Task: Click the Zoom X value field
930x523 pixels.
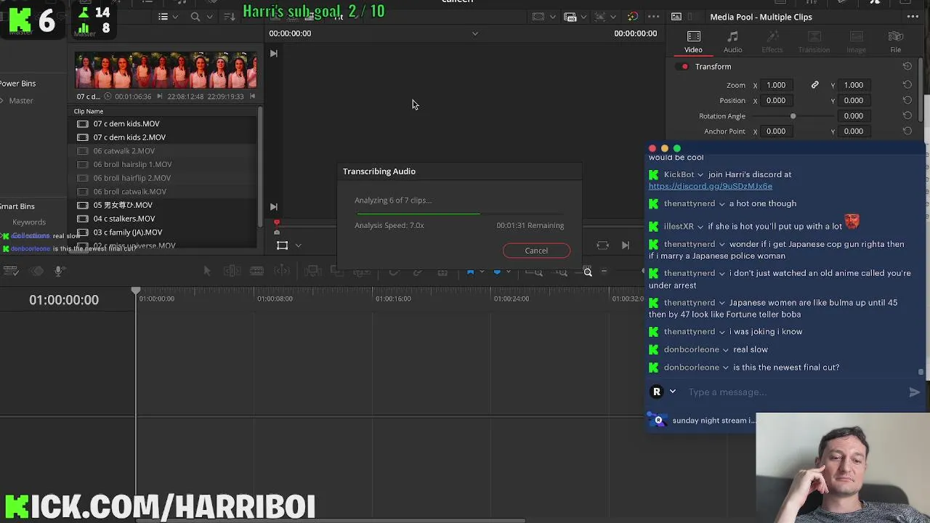Action: coord(776,85)
